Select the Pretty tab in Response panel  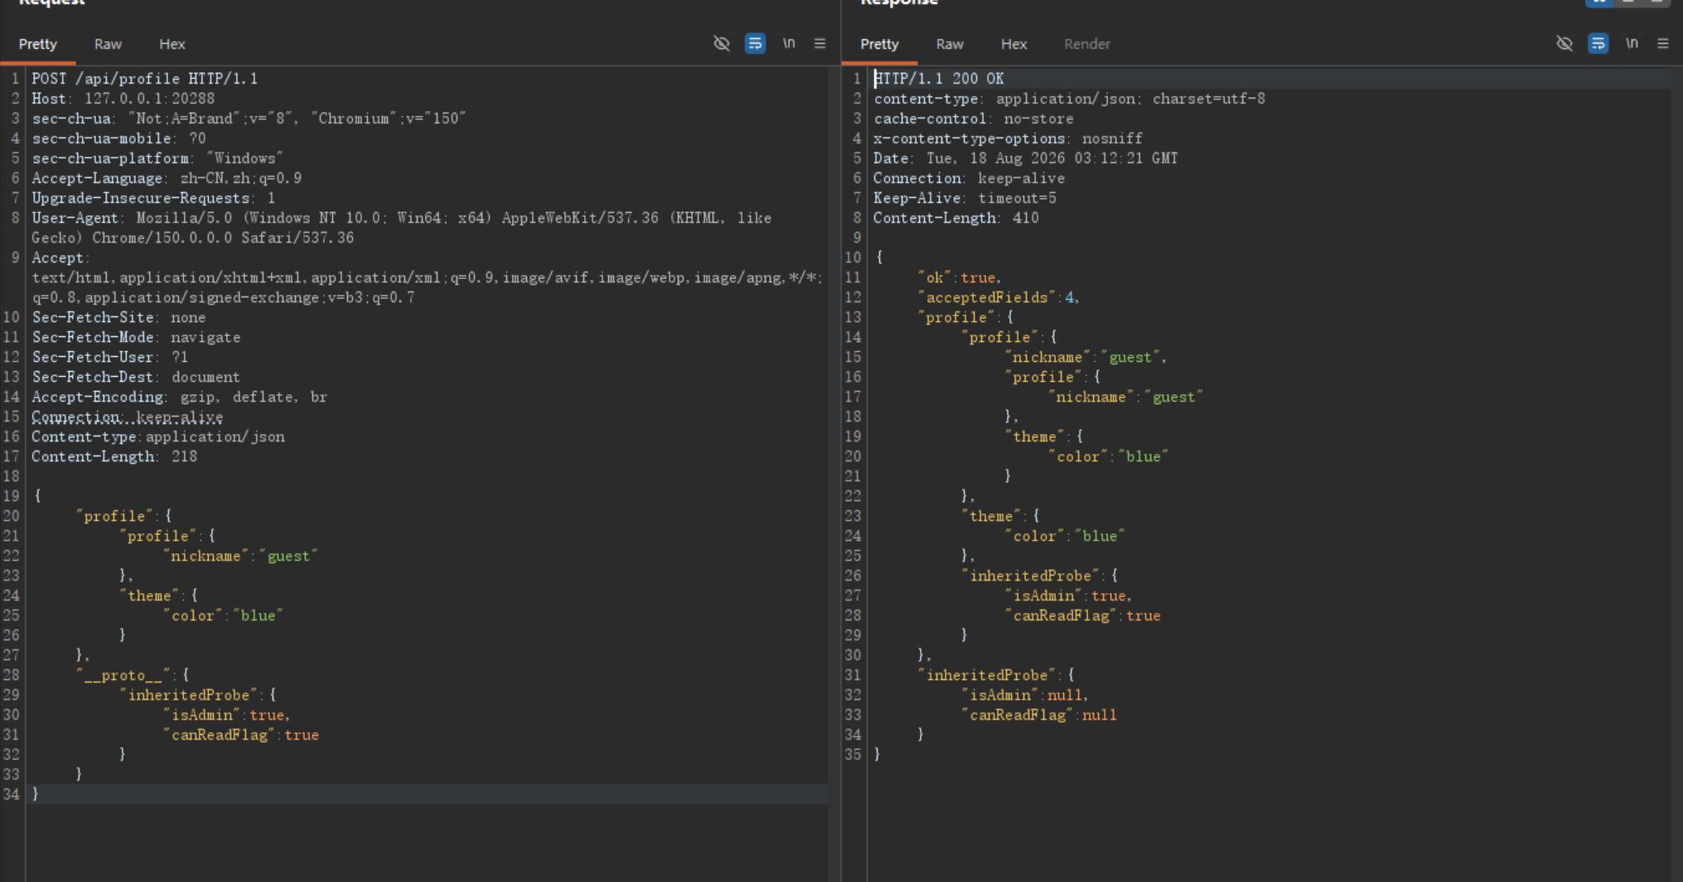(x=879, y=44)
